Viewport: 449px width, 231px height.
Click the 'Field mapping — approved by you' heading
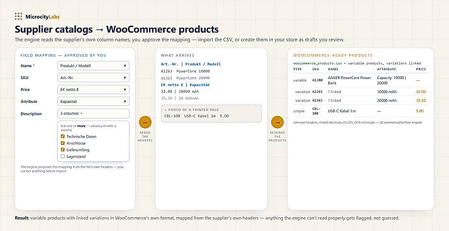pos(64,55)
